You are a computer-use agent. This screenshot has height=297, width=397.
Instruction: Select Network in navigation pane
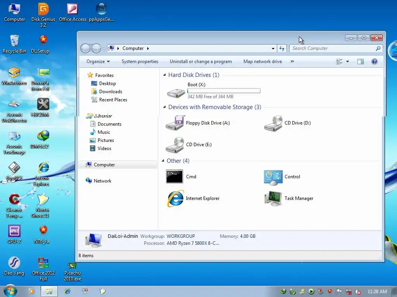point(98,181)
